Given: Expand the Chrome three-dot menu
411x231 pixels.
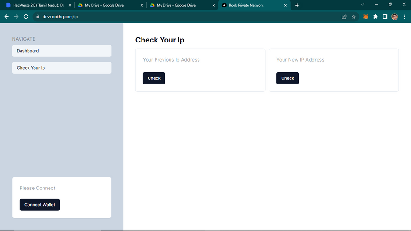Looking at the screenshot, I should 404,16.
